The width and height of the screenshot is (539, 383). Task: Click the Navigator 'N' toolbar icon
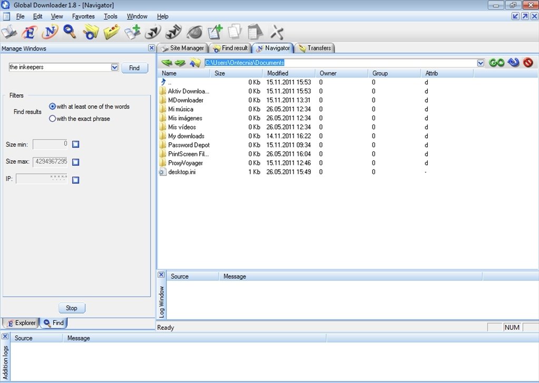(50, 32)
